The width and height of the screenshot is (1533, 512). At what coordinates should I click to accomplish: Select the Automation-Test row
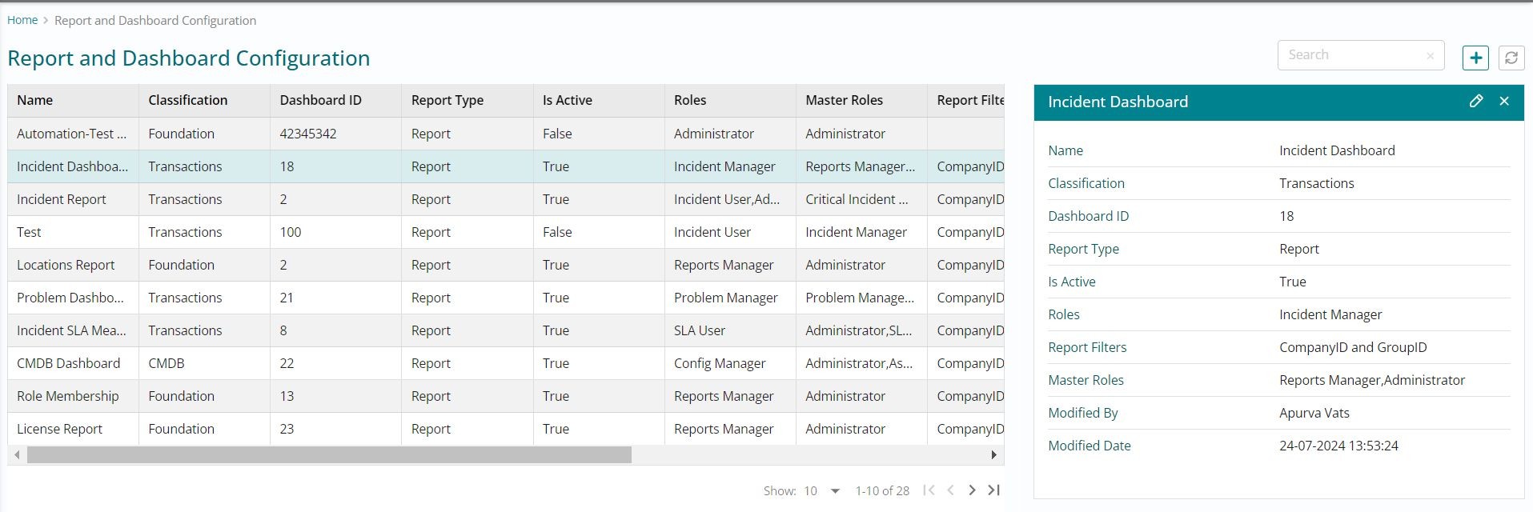coord(72,134)
